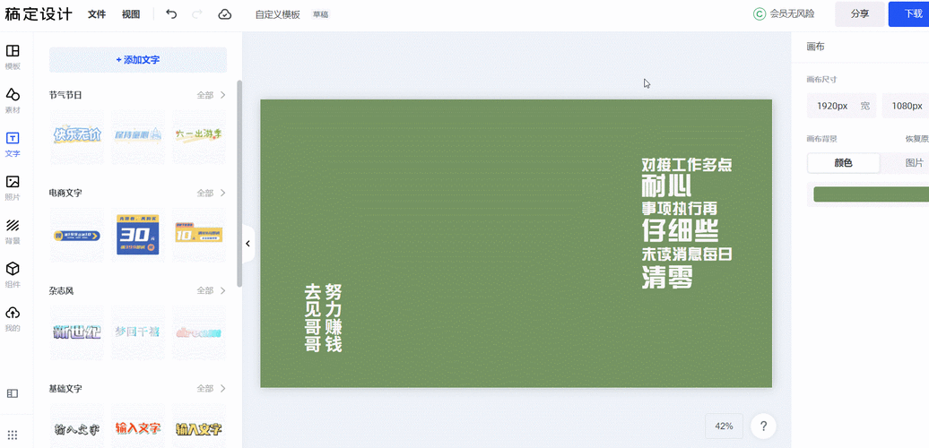The width and height of the screenshot is (929, 448).
Task: Open the 我的 uploads panel
Action: (13, 319)
